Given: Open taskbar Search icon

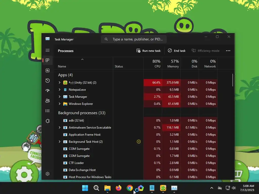Looking at the screenshot, I should (96, 188).
